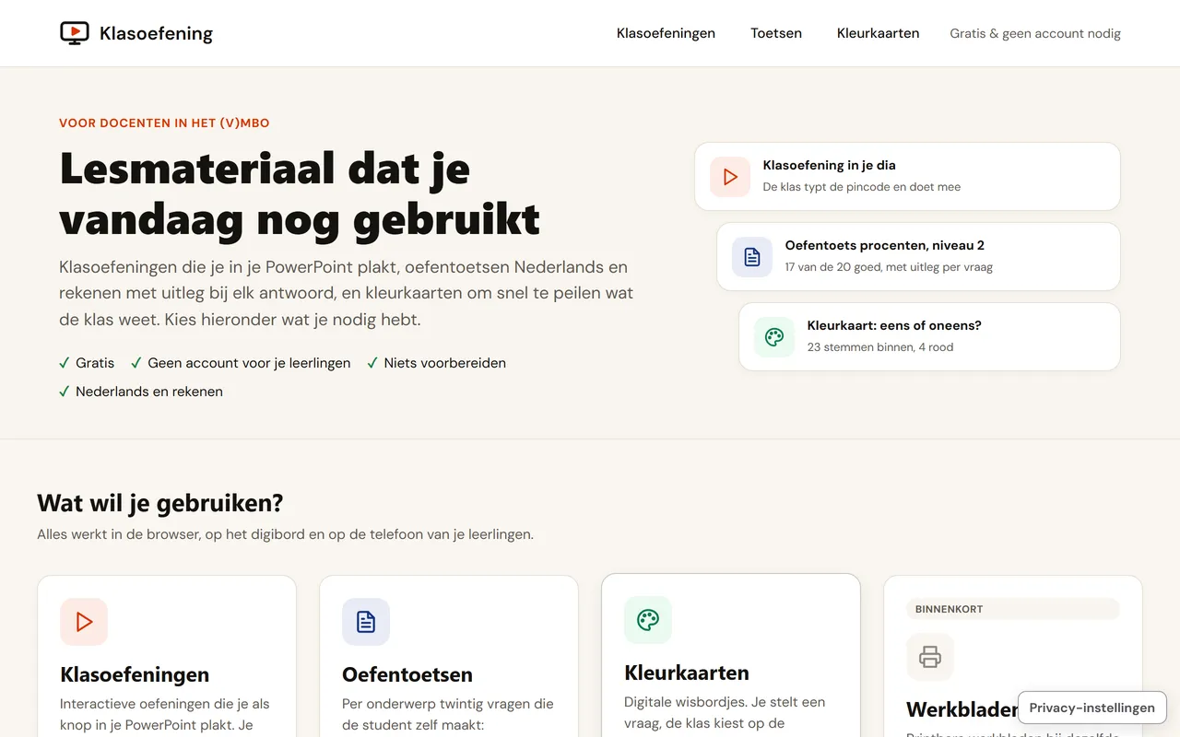This screenshot has width=1180, height=737.
Task: Click the "Niets voorbereiden" checkmark item
Action: pyautogui.click(x=437, y=363)
